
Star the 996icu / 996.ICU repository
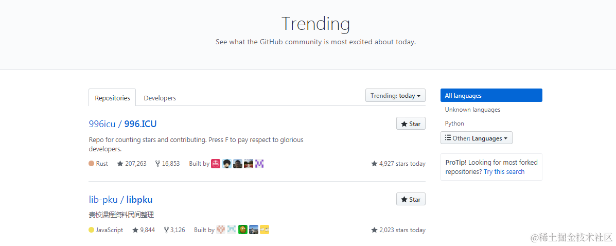(x=411, y=124)
